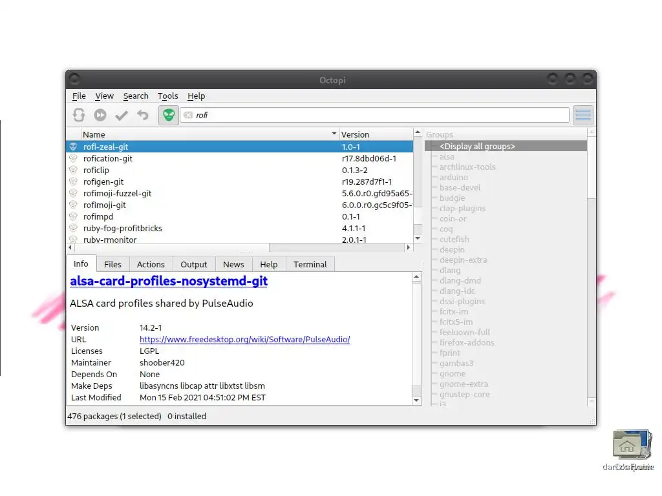Select the arduino group
This screenshot has width=662, height=496.
[x=453, y=178]
